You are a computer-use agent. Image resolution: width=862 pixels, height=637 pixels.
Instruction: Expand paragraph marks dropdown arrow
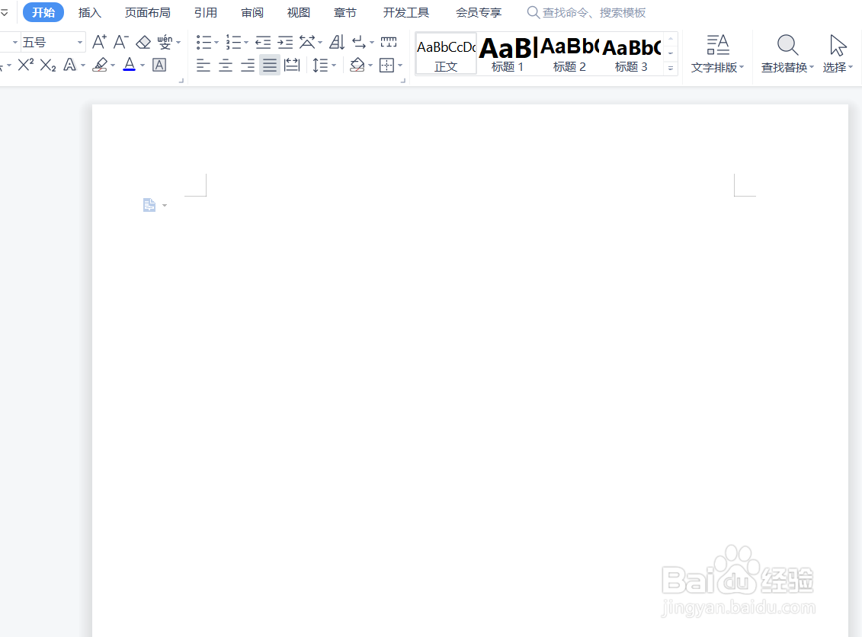pyautogui.click(x=372, y=43)
